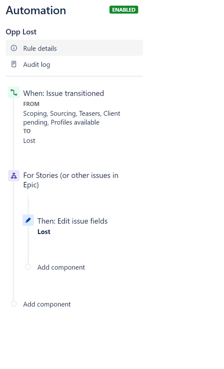Image resolution: width=224 pixels, height=369 pixels.
Task: Click the FROM statuses list text
Action: [x=72, y=118]
